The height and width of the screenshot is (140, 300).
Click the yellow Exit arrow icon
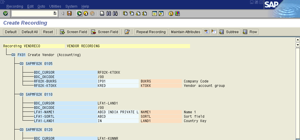point(86,14)
